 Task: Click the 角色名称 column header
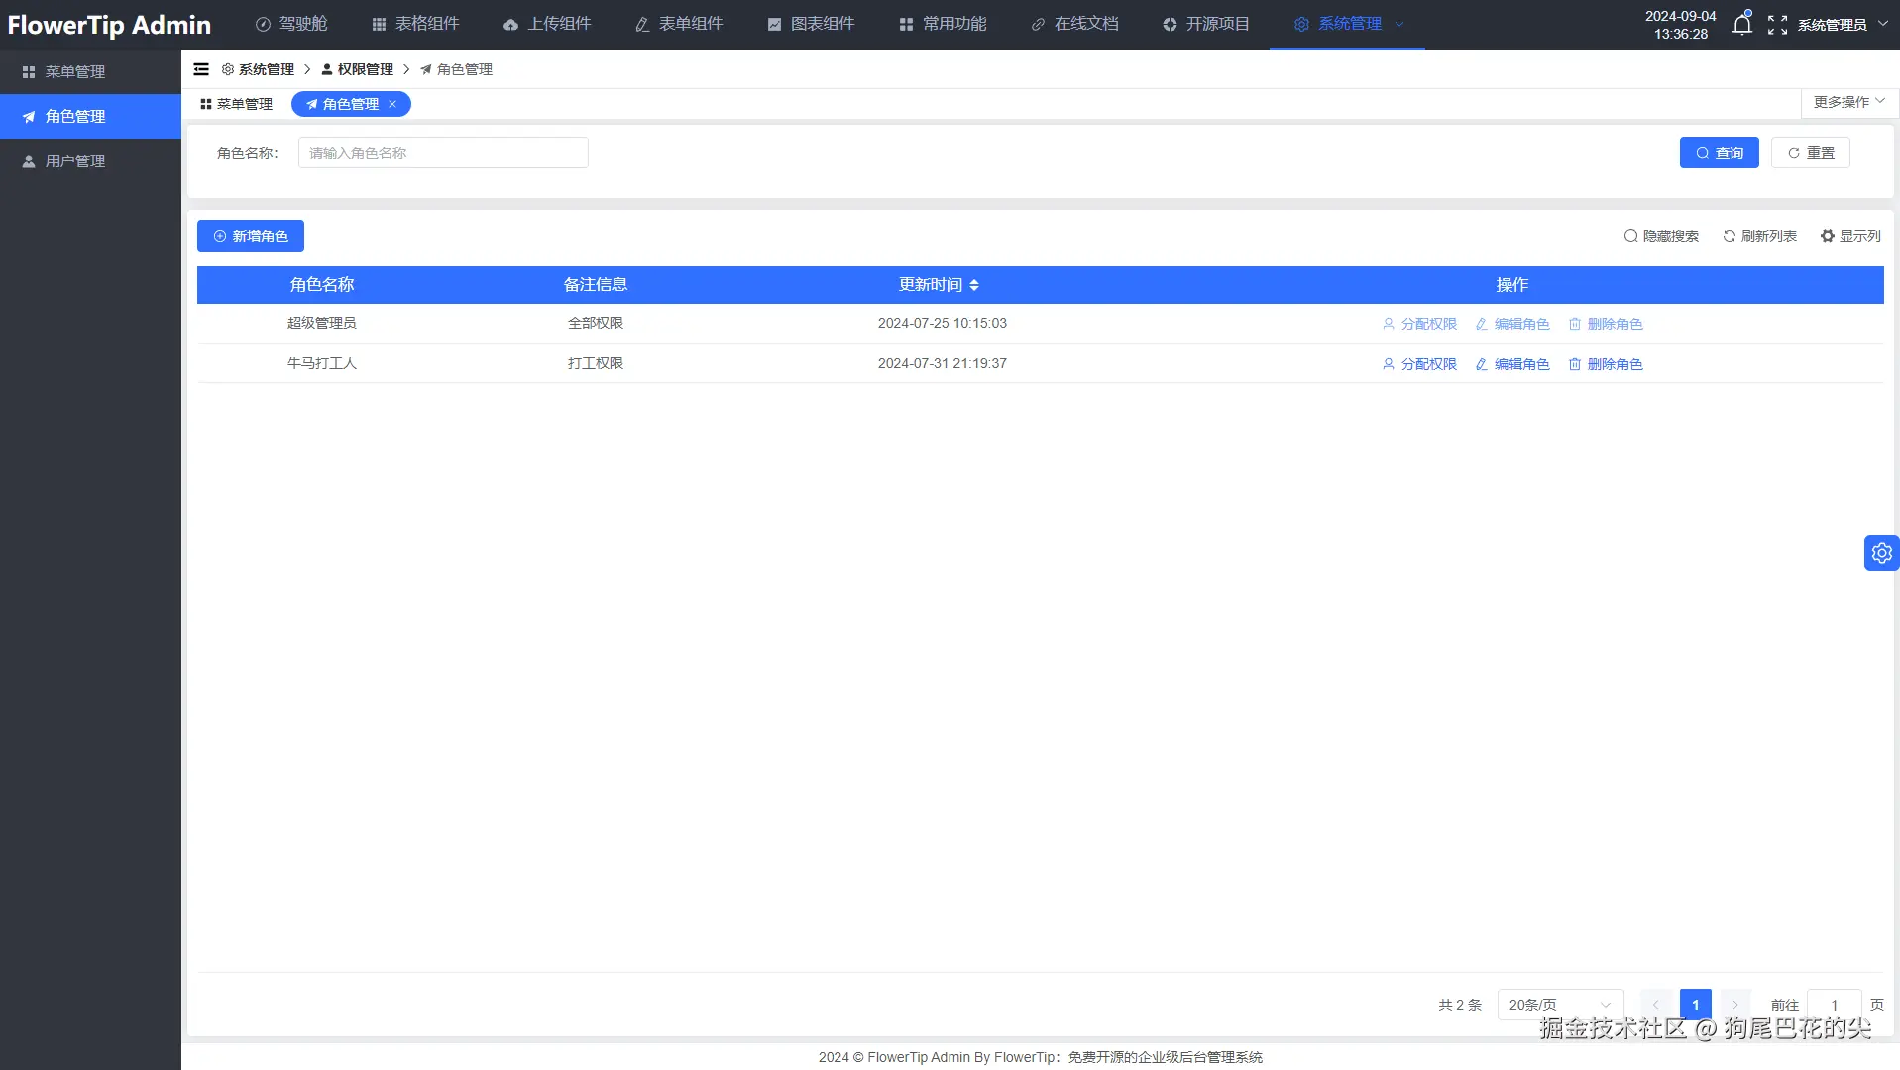pos(322,285)
